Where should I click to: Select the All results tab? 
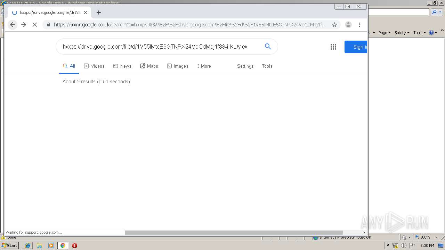pyautogui.click(x=69, y=66)
